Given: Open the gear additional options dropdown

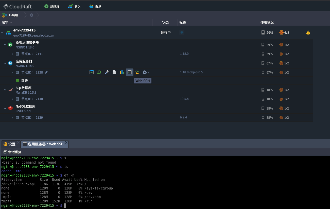Looking at the screenshot, I should 146,72.
